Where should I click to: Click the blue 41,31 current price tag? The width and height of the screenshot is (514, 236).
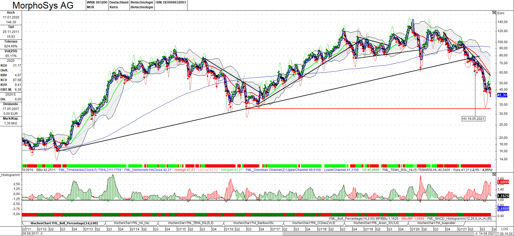click(502, 95)
